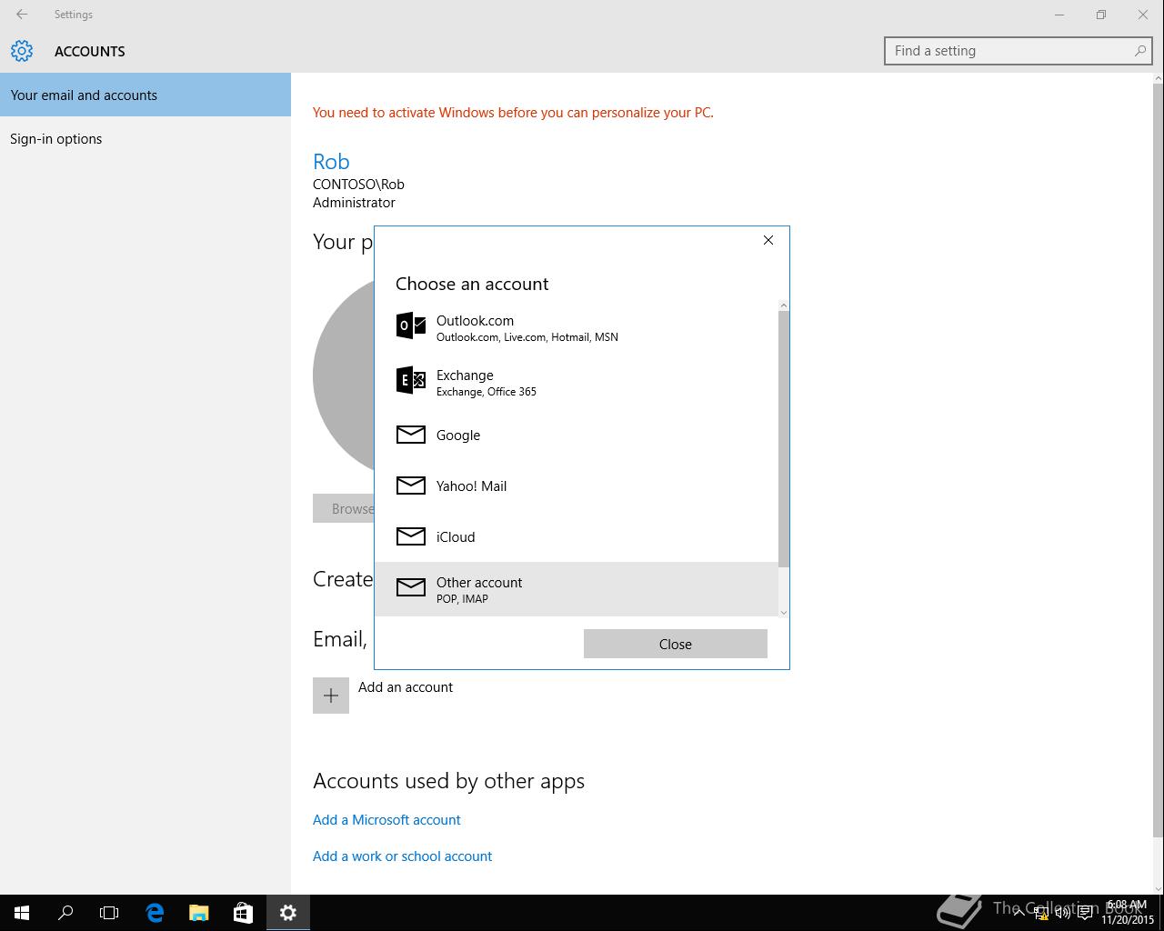Open File Explorer from the taskbar
Image resolution: width=1164 pixels, height=931 pixels.
coord(198,913)
